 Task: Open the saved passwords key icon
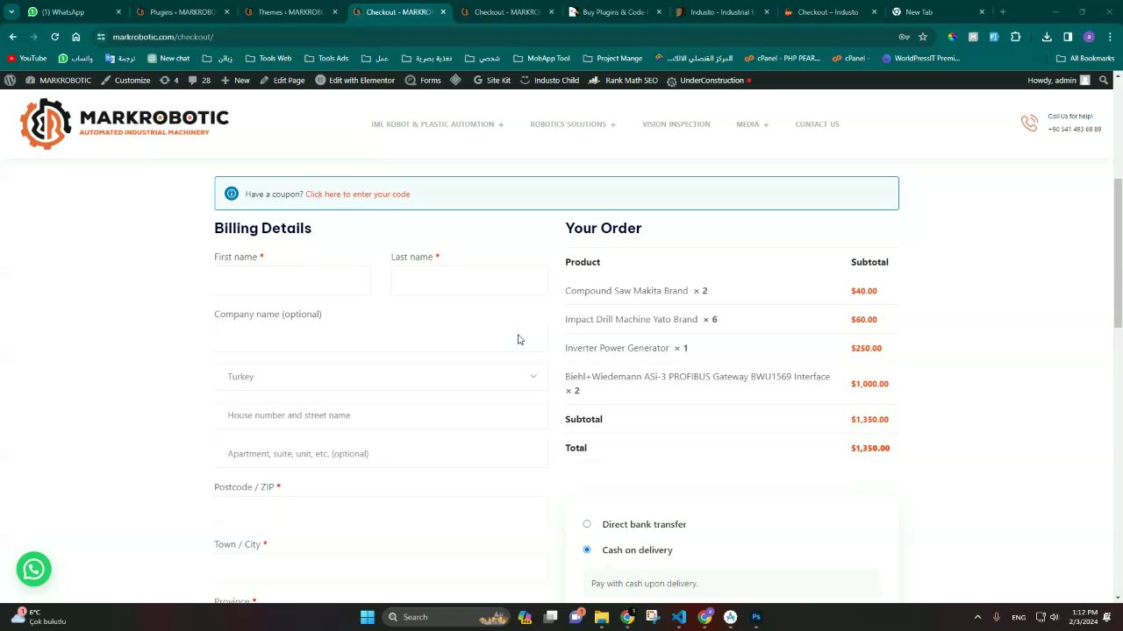pos(904,37)
